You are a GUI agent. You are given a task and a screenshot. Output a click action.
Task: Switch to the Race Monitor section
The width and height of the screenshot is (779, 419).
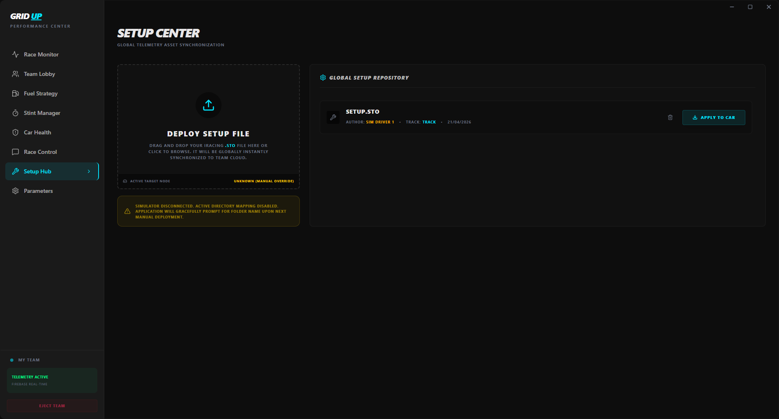tap(41, 54)
